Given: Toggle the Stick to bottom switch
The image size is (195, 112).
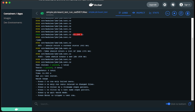Looking at the screenshot, I should pyautogui.click(x=168, y=104).
